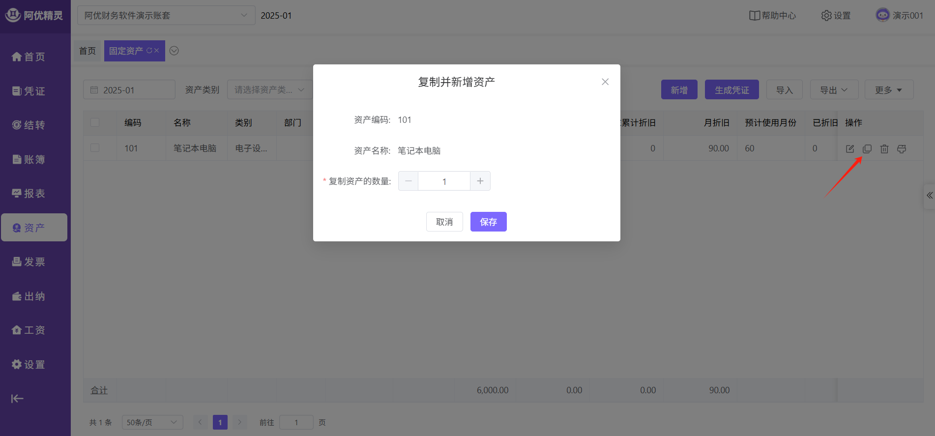935x436 pixels.
Task: Expand the 资产类别 category dropdown
Action: point(269,90)
